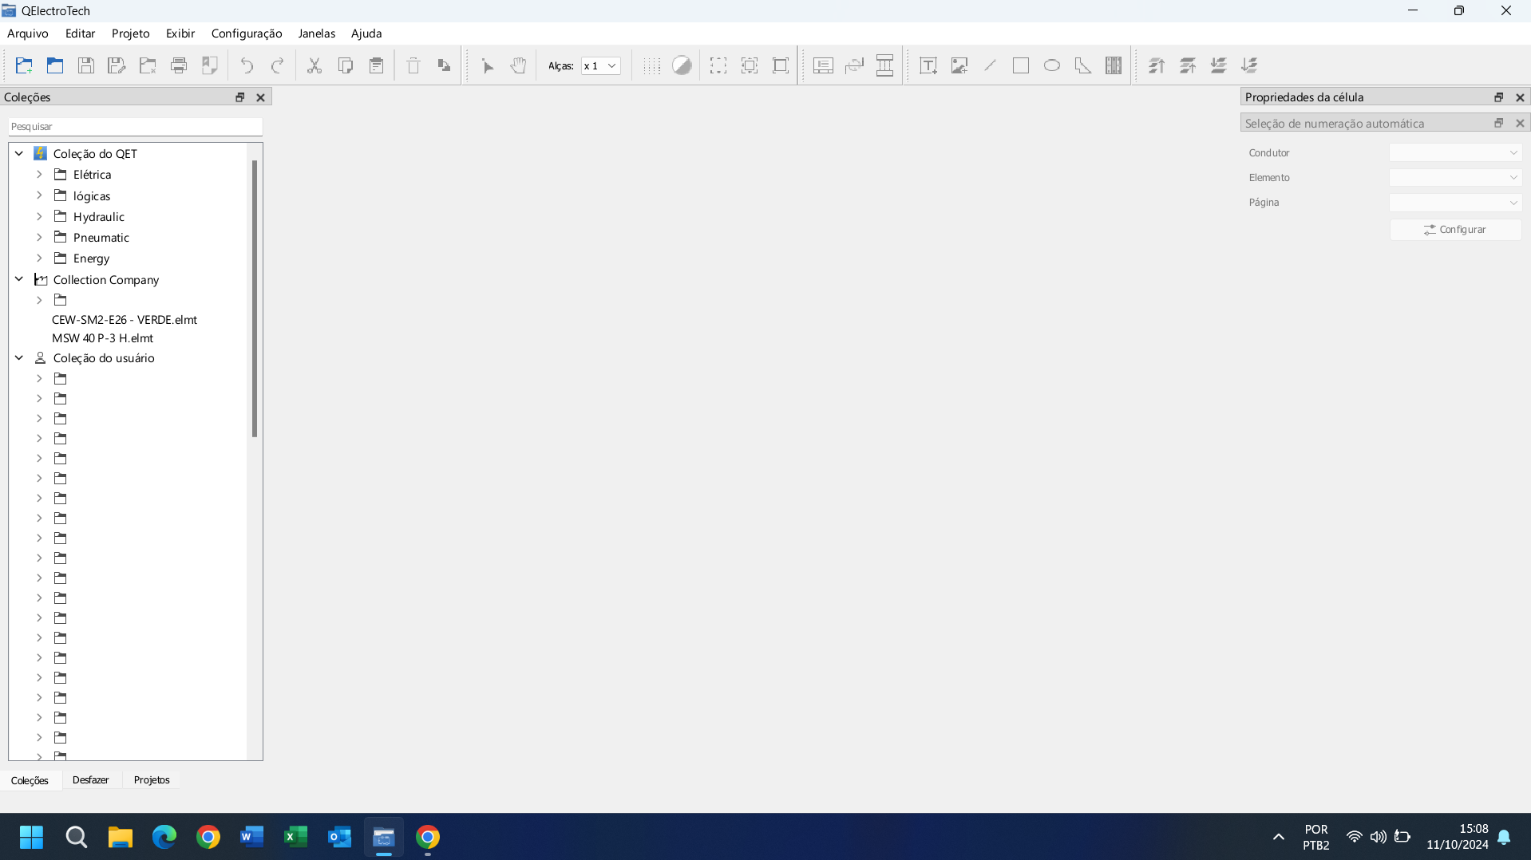Click the New project icon
1531x860 pixels.
[24, 65]
